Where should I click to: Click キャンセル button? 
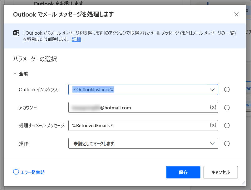point(221,172)
